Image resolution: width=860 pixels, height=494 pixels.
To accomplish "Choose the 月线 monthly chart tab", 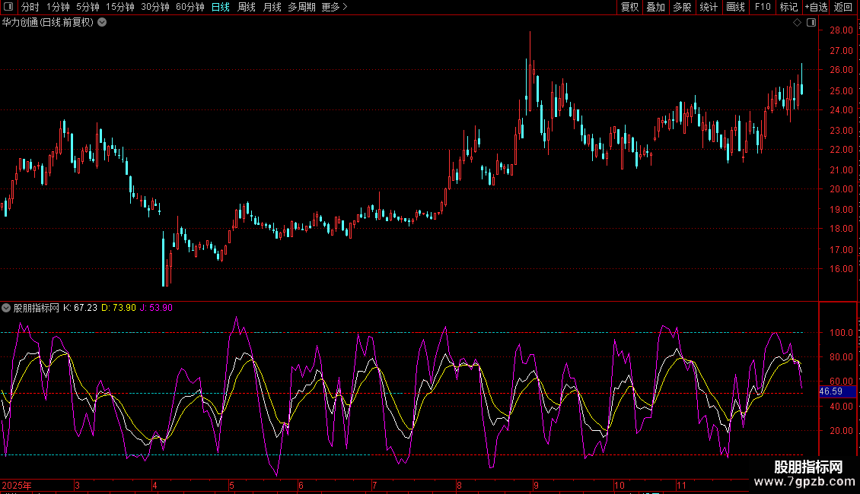I will point(272,7).
